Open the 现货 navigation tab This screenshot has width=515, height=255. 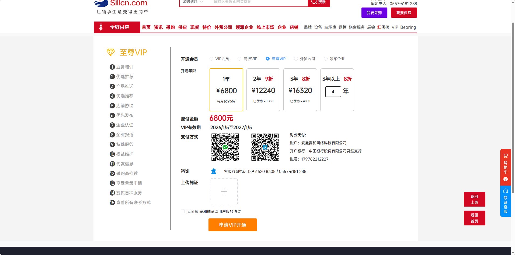point(194,27)
